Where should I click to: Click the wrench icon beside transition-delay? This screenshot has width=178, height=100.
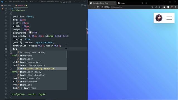pyautogui.click(x=18, y=72)
